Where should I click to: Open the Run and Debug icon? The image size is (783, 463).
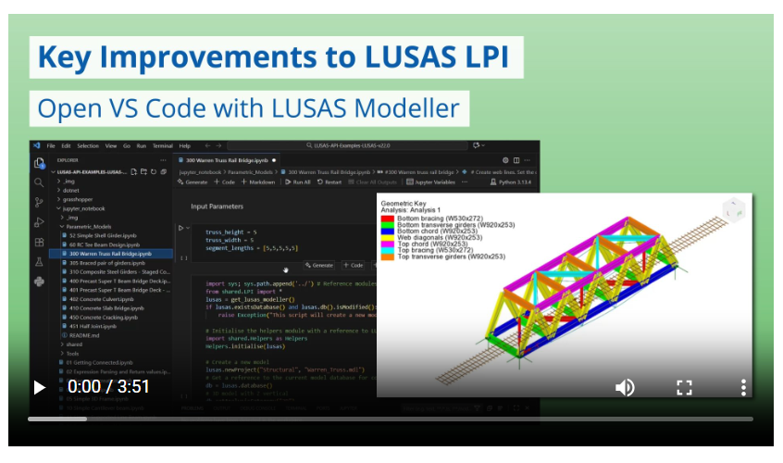pos(39,222)
